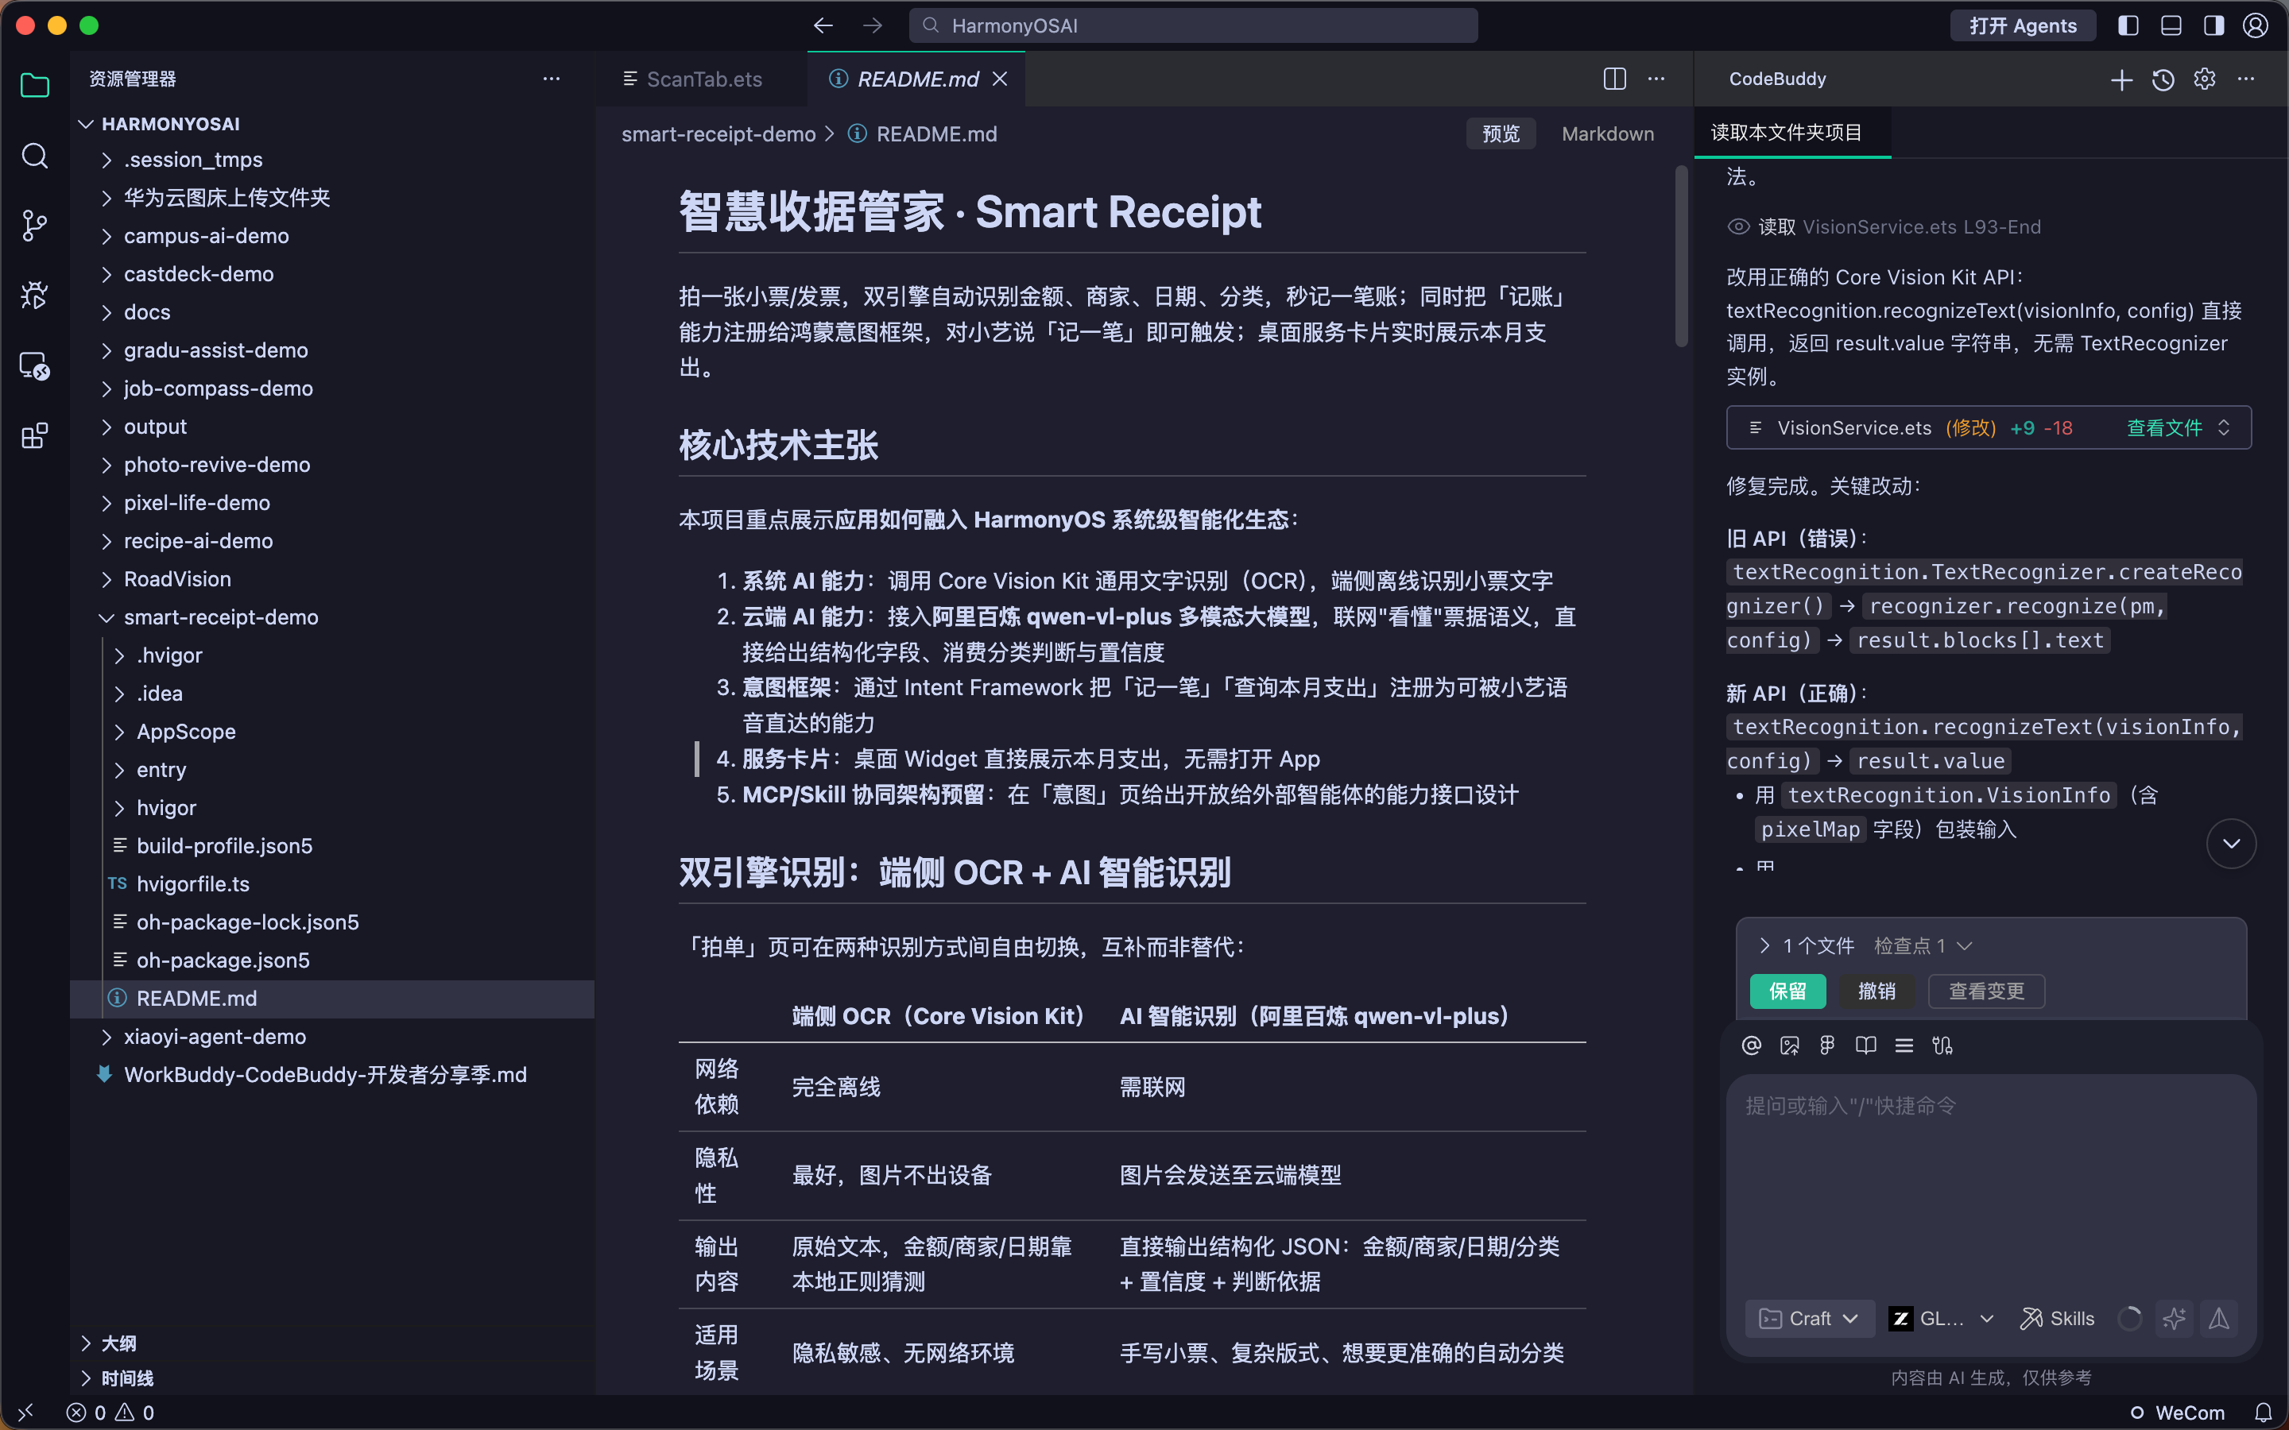Click smart-receipt-demo in breadcrumb
The width and height of the screenshot is (2289, 1430).
point(718,134)
